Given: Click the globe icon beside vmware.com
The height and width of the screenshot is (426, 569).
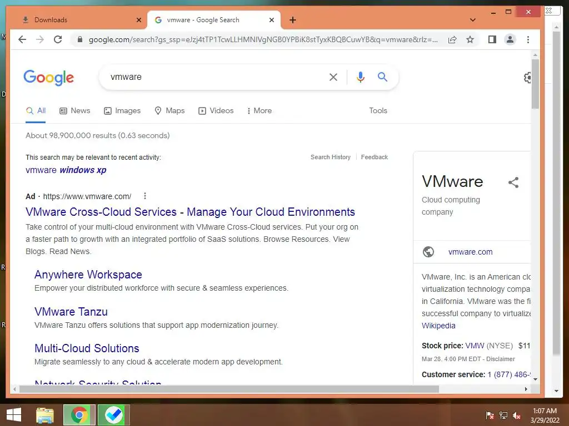Looking at the screenshot, I should (428, 252).
